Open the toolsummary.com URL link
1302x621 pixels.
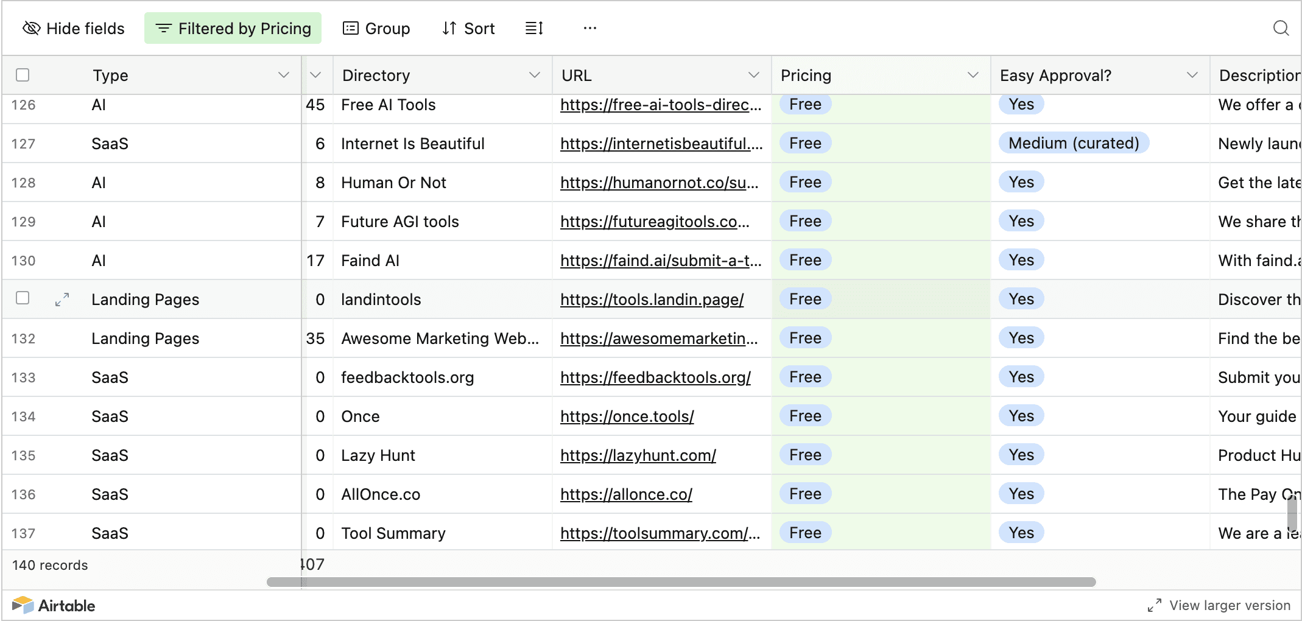[x=660, y=533]
